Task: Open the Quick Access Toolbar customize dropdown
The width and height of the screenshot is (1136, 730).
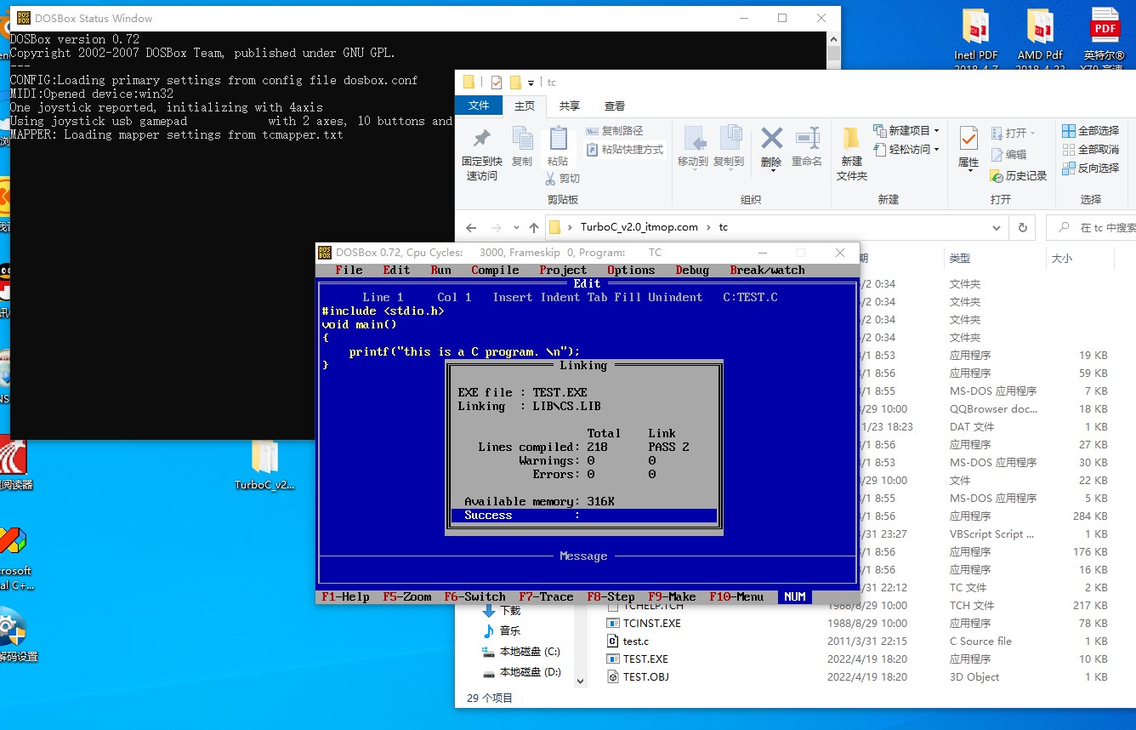Action: coord(531,83)
